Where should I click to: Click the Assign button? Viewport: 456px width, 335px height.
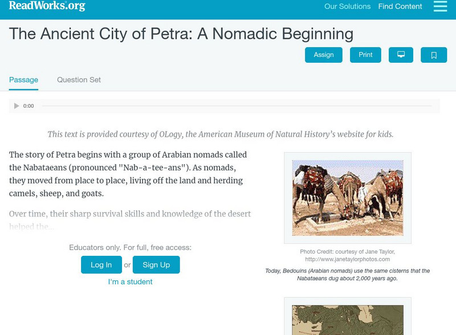(324, 55)
